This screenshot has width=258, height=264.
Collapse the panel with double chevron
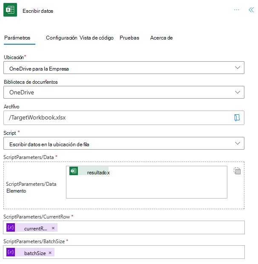pyautogui.click(x=251, y=10)
